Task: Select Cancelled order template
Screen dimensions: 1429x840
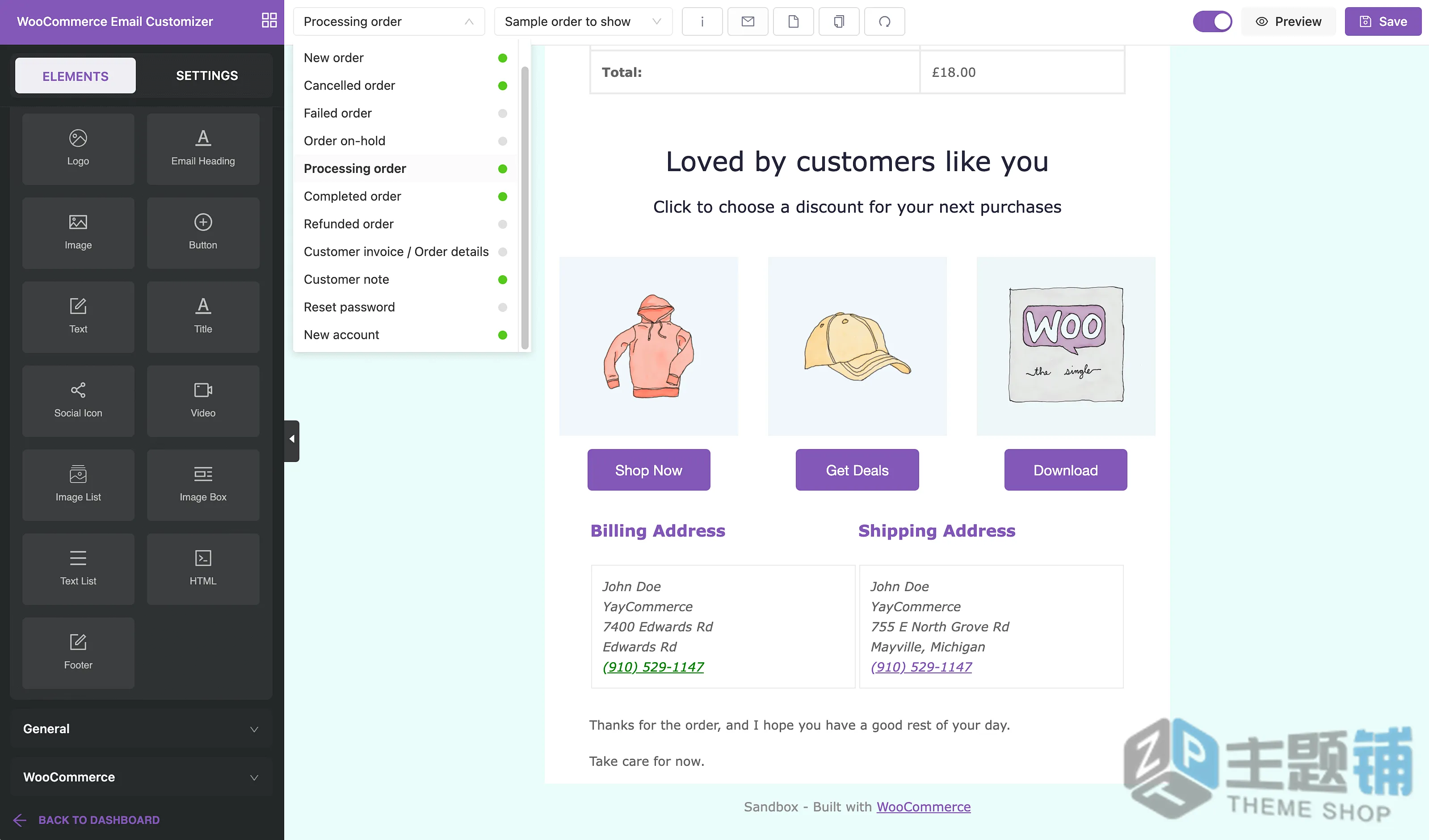Action: coord(405,86)
